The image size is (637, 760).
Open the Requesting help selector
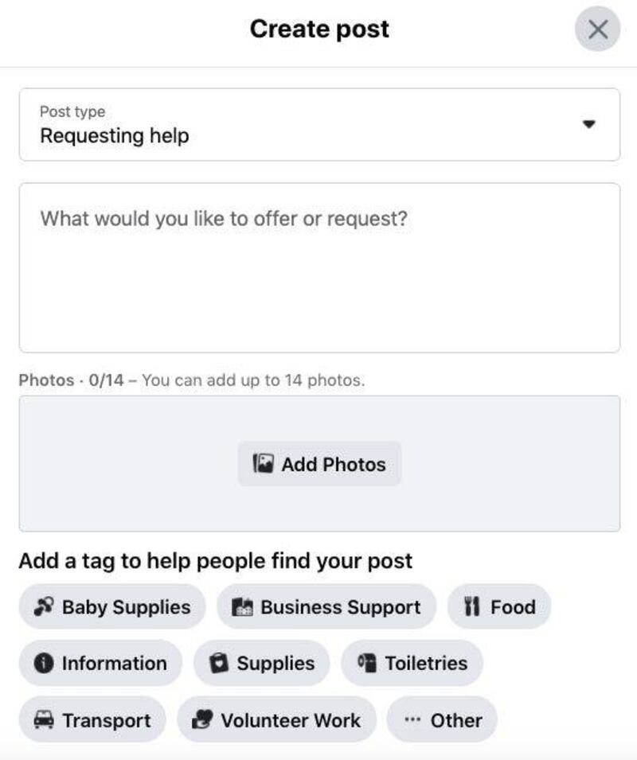115,136
